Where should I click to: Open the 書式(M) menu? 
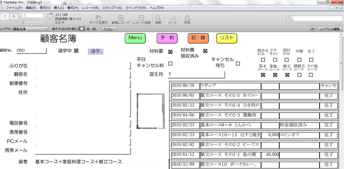coord(72,8)
